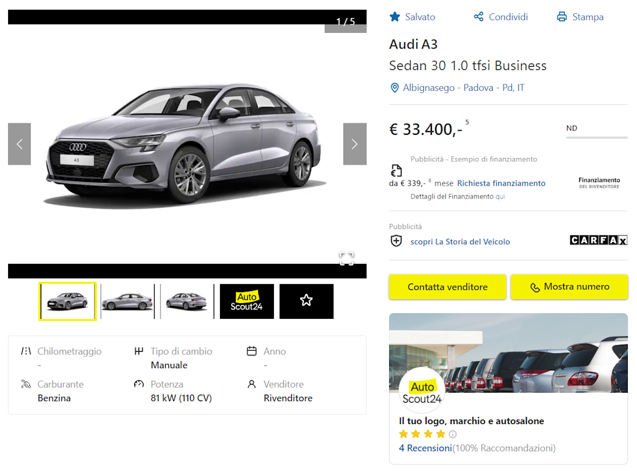The image size is (637, 471).
Task: Select the third car rear-view thumbnail
Action: click(187, 301)
